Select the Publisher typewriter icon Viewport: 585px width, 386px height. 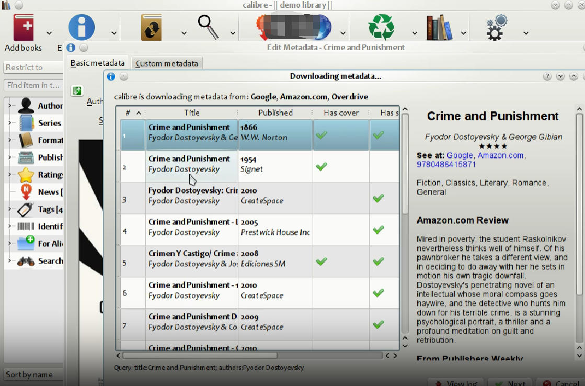pyautogui.click(x=26, y=157)
